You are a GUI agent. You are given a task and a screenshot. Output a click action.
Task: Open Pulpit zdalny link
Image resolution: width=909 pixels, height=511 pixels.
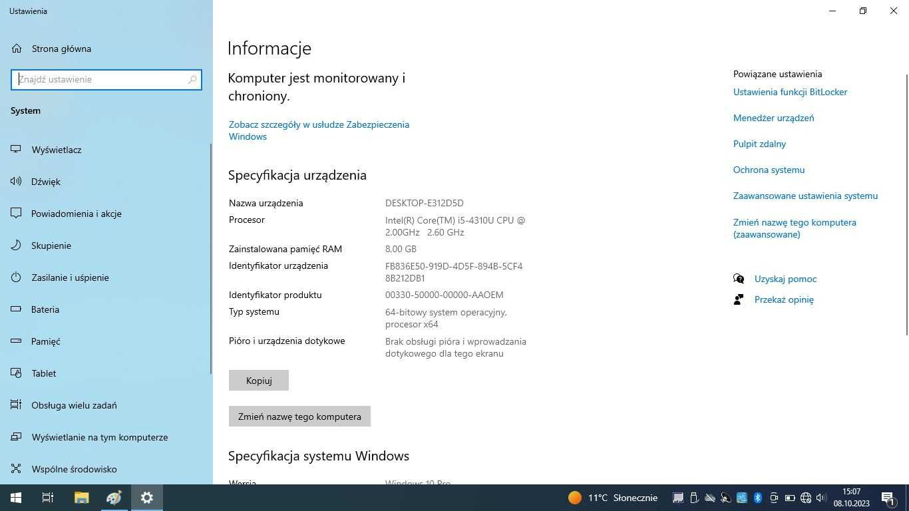[759, 144]
